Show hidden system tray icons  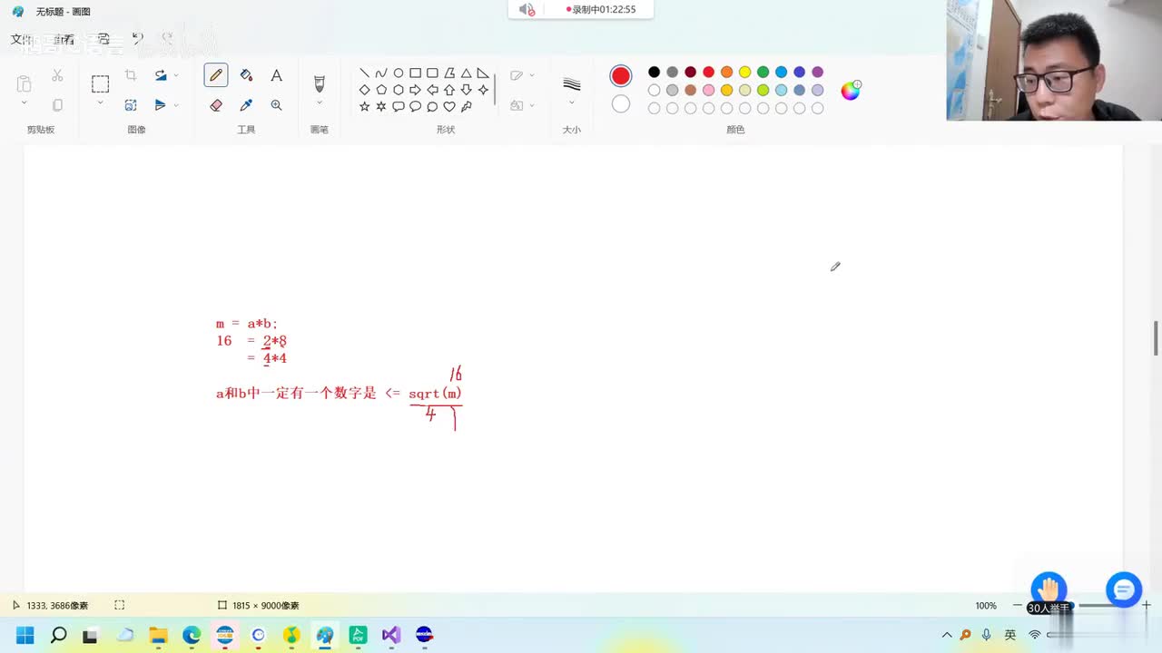pyautogui.click(x=947, y=635)
